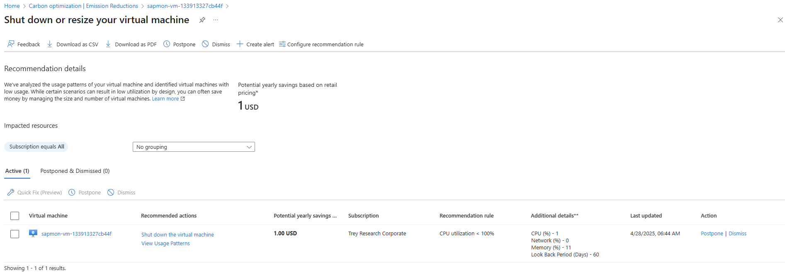Click Postpone link in Action column
785x275 pixels.
(712, 233)
